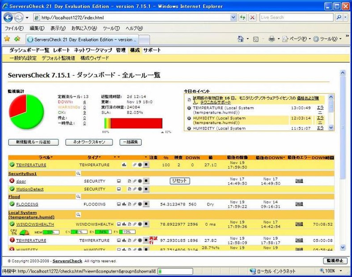Click the red SLA percentage bar
Viewport: 352px width, 277px height.
pos(136,123)
